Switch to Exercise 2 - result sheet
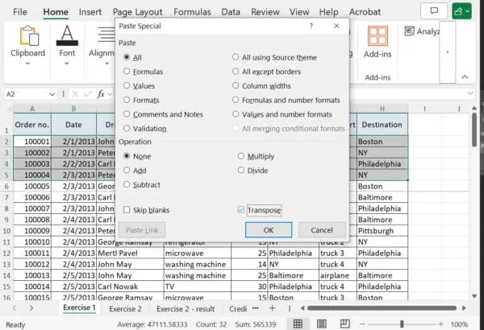484x330 pixels. click(186, 308)
